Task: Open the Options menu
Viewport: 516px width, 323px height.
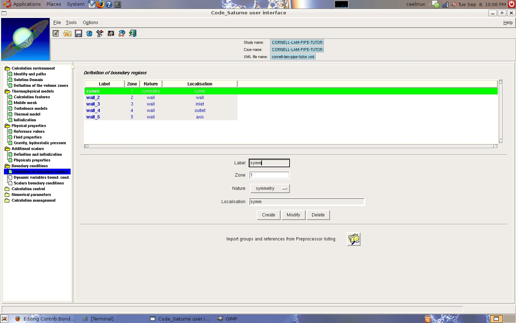Action: coord(90,23)
